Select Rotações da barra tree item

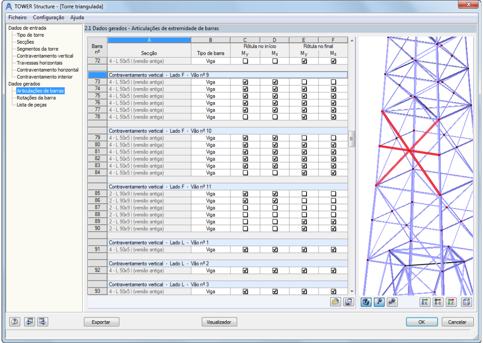[36, 97]
